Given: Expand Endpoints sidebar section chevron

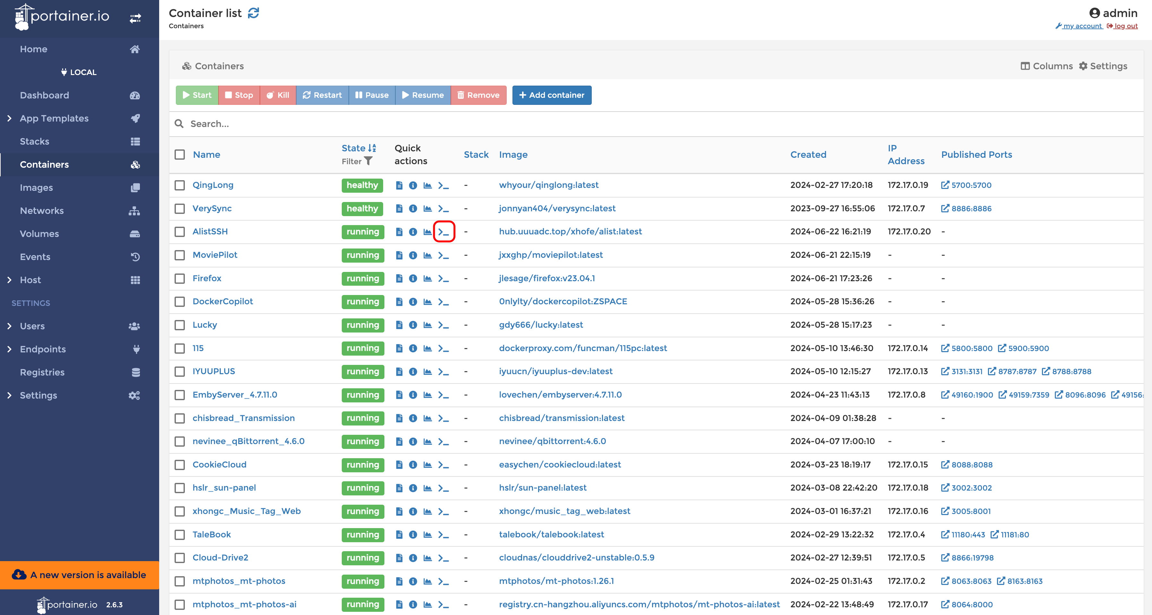Looking at the screenshot, I should click(9, 350).
